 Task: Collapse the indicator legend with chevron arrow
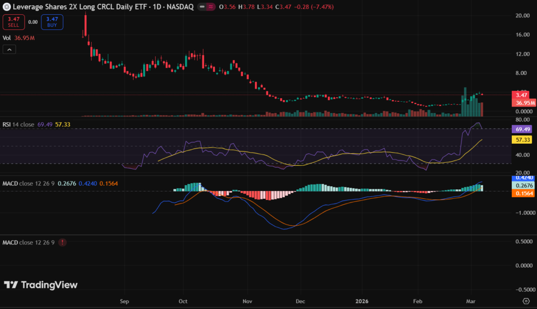9,49
